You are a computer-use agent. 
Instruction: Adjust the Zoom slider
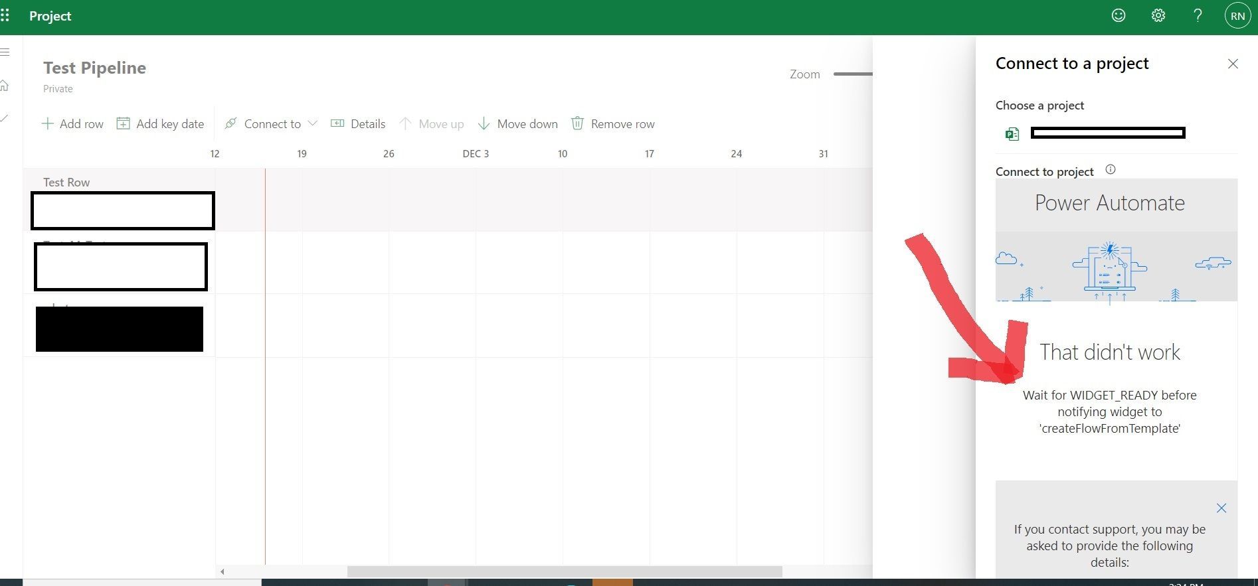coord(853,74)
